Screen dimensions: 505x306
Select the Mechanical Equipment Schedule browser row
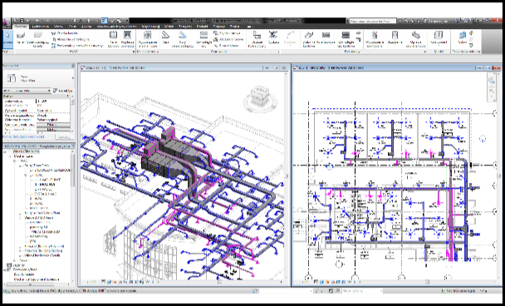click(x=37, y=279)
